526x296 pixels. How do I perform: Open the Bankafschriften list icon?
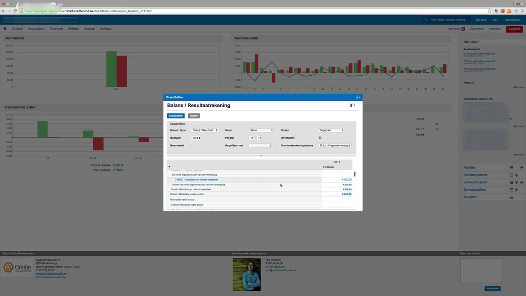[511, 190]
